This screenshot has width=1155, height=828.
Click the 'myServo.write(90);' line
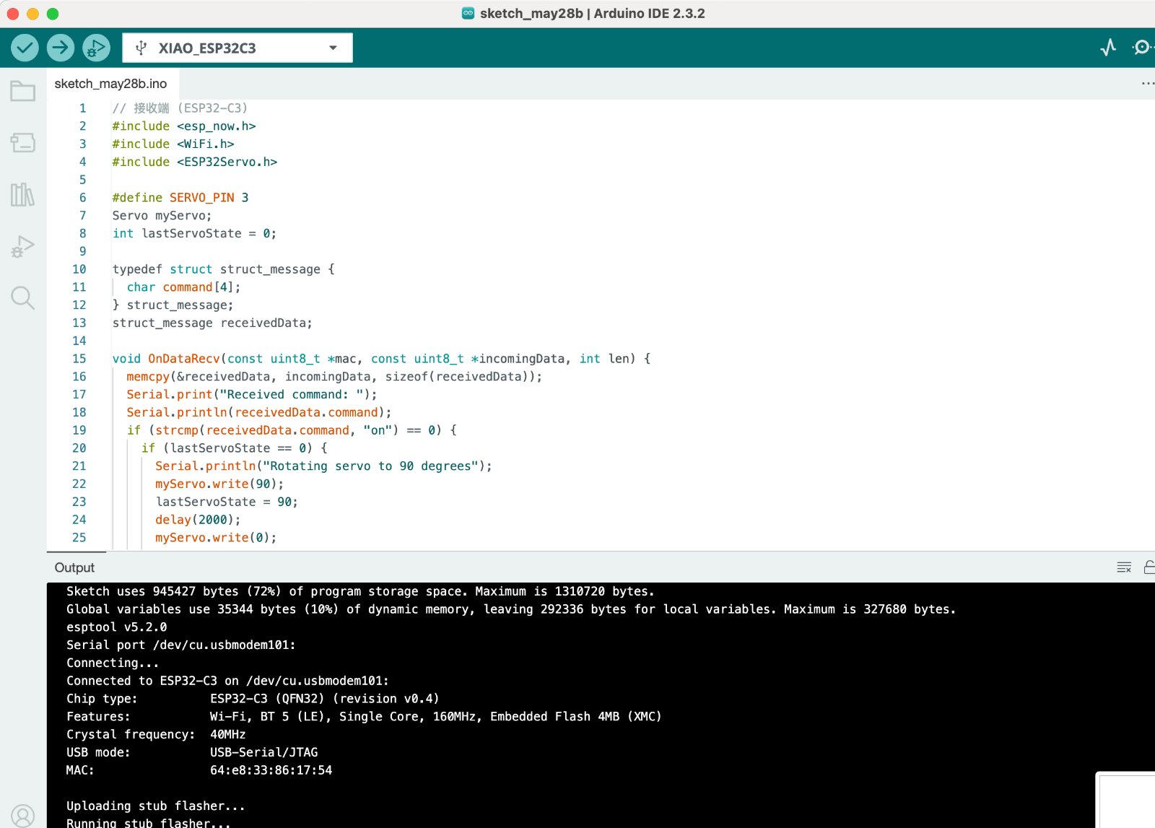219,484
